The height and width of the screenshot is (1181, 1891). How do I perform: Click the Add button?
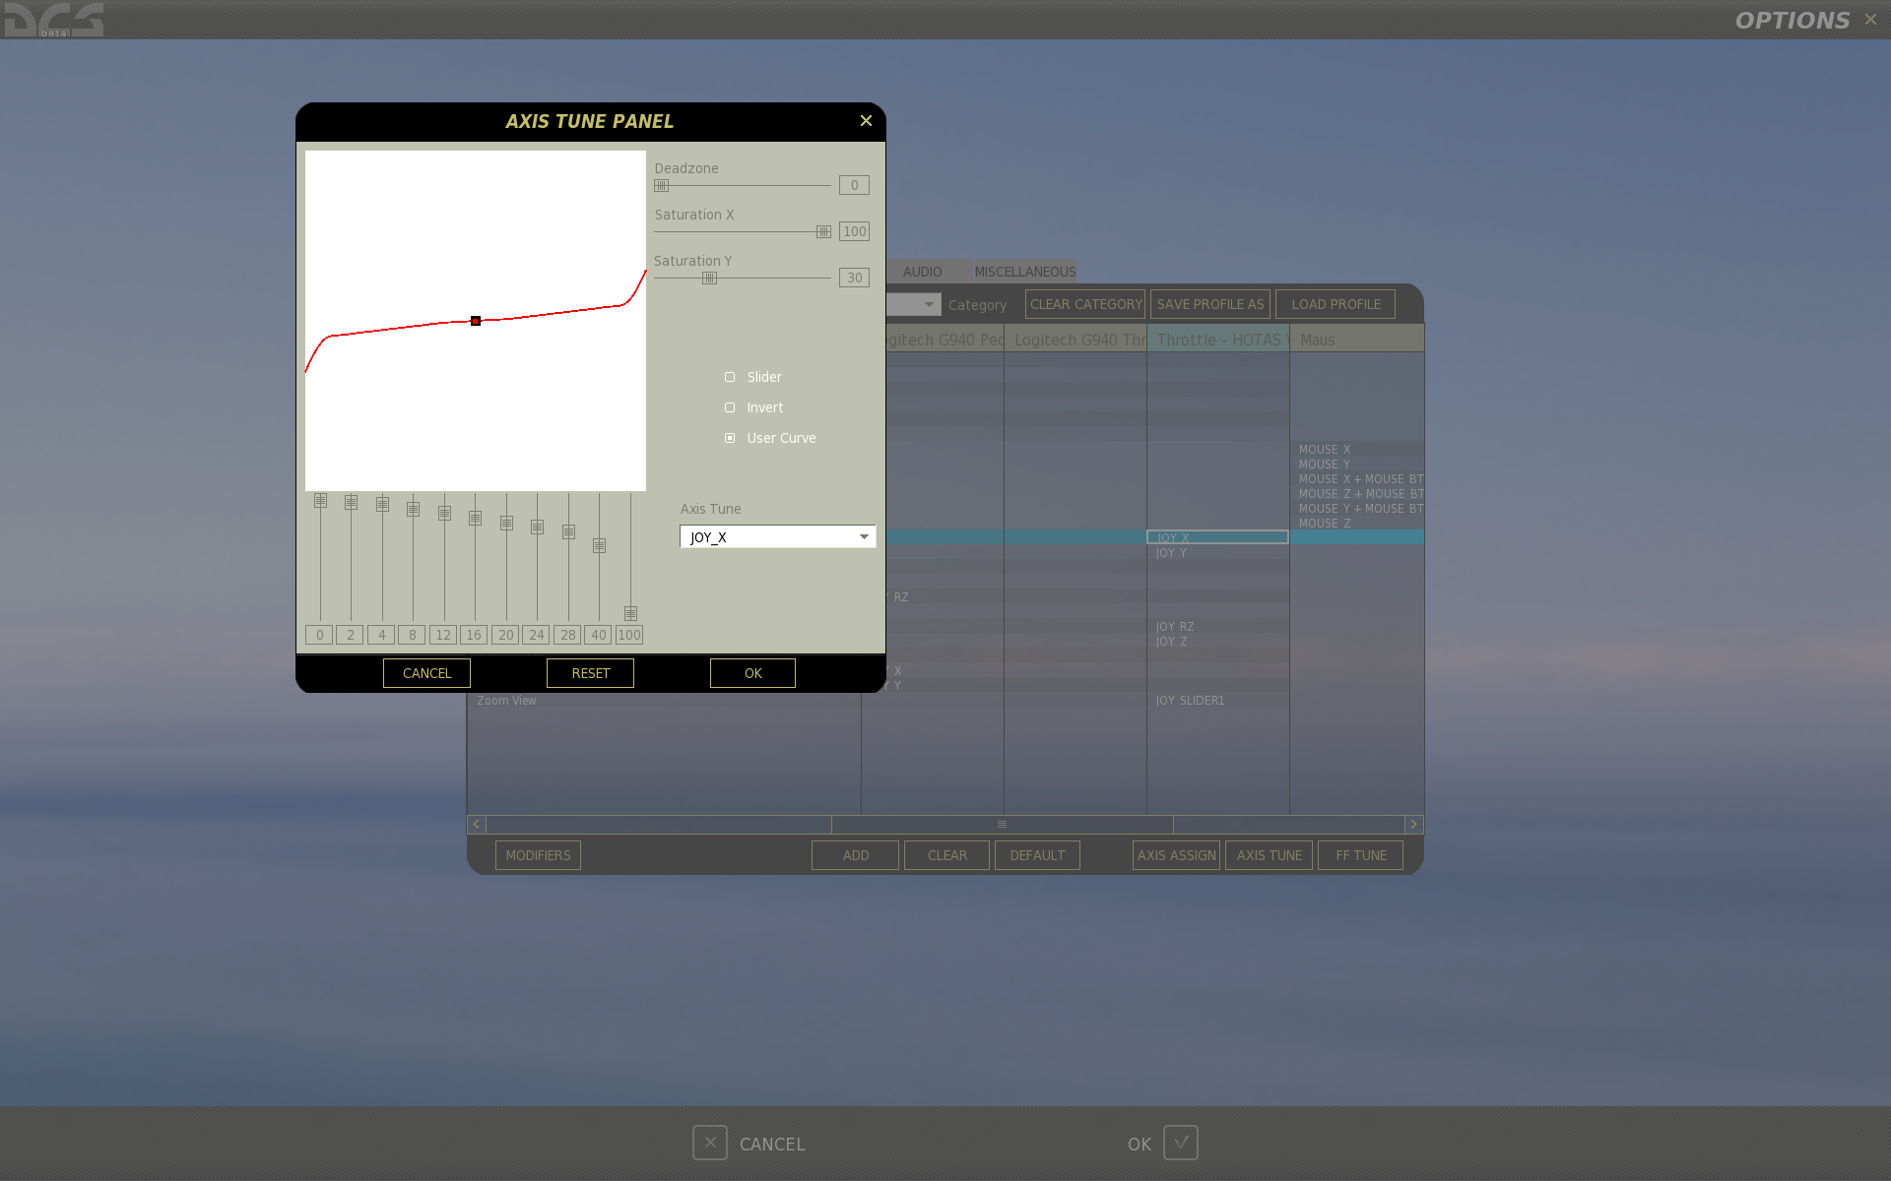855,855
